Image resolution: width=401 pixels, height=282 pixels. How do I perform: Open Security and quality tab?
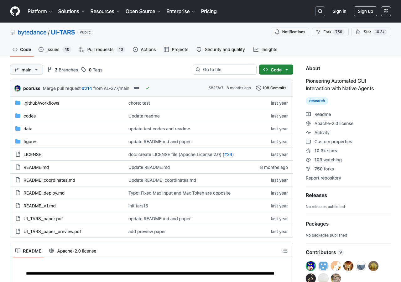(x=221, y=50)
